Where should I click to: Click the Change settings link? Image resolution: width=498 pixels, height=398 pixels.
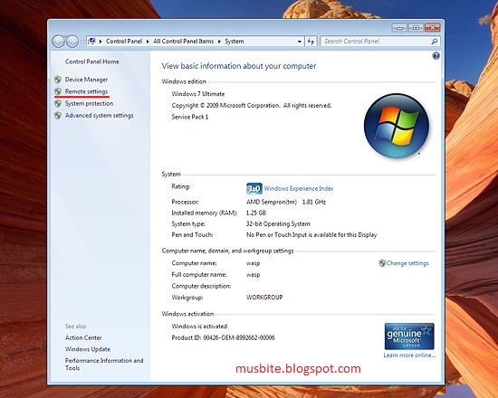[407, 263]
